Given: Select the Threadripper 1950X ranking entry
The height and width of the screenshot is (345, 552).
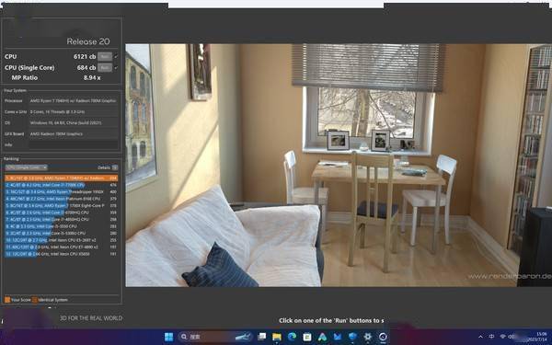Looking at the screenshot, I should click(62, 192).
